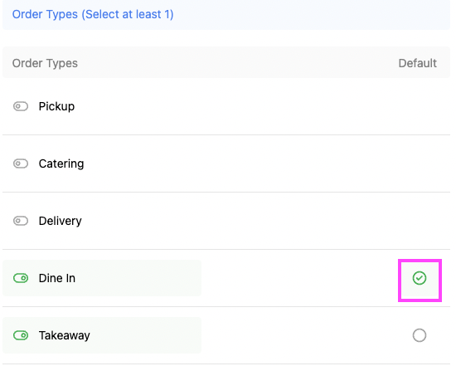Enable the Pickup order type toggle

click(x=21, y=106)
